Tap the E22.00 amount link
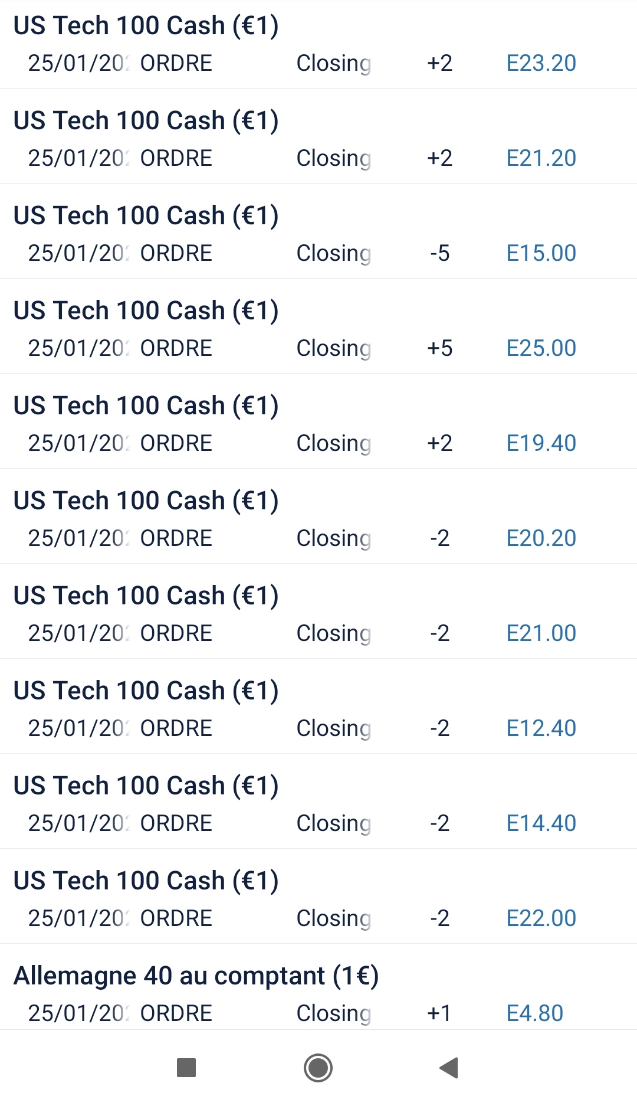Image resolution: width=637 pixels, height=1106 pixels. pos(541,918)
